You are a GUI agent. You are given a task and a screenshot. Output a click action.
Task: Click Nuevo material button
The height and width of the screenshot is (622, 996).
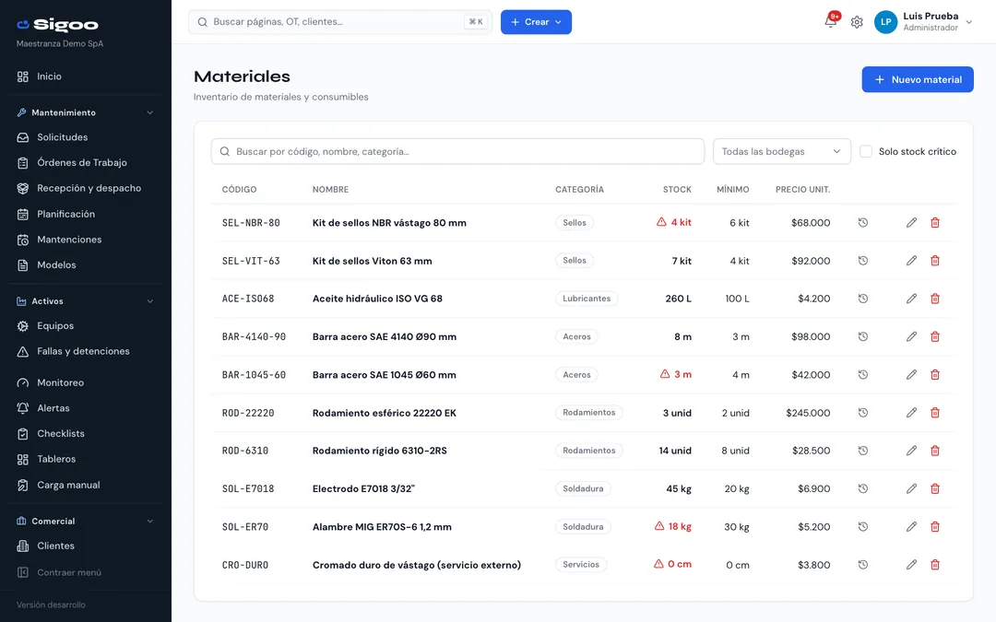pyautogui.click(x=918, y=79)
